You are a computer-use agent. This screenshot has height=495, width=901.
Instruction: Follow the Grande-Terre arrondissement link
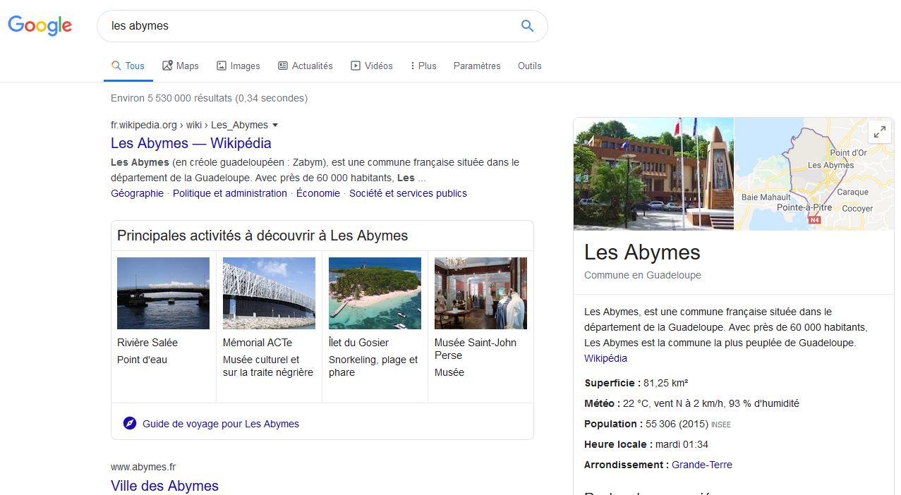pos(701,465)
